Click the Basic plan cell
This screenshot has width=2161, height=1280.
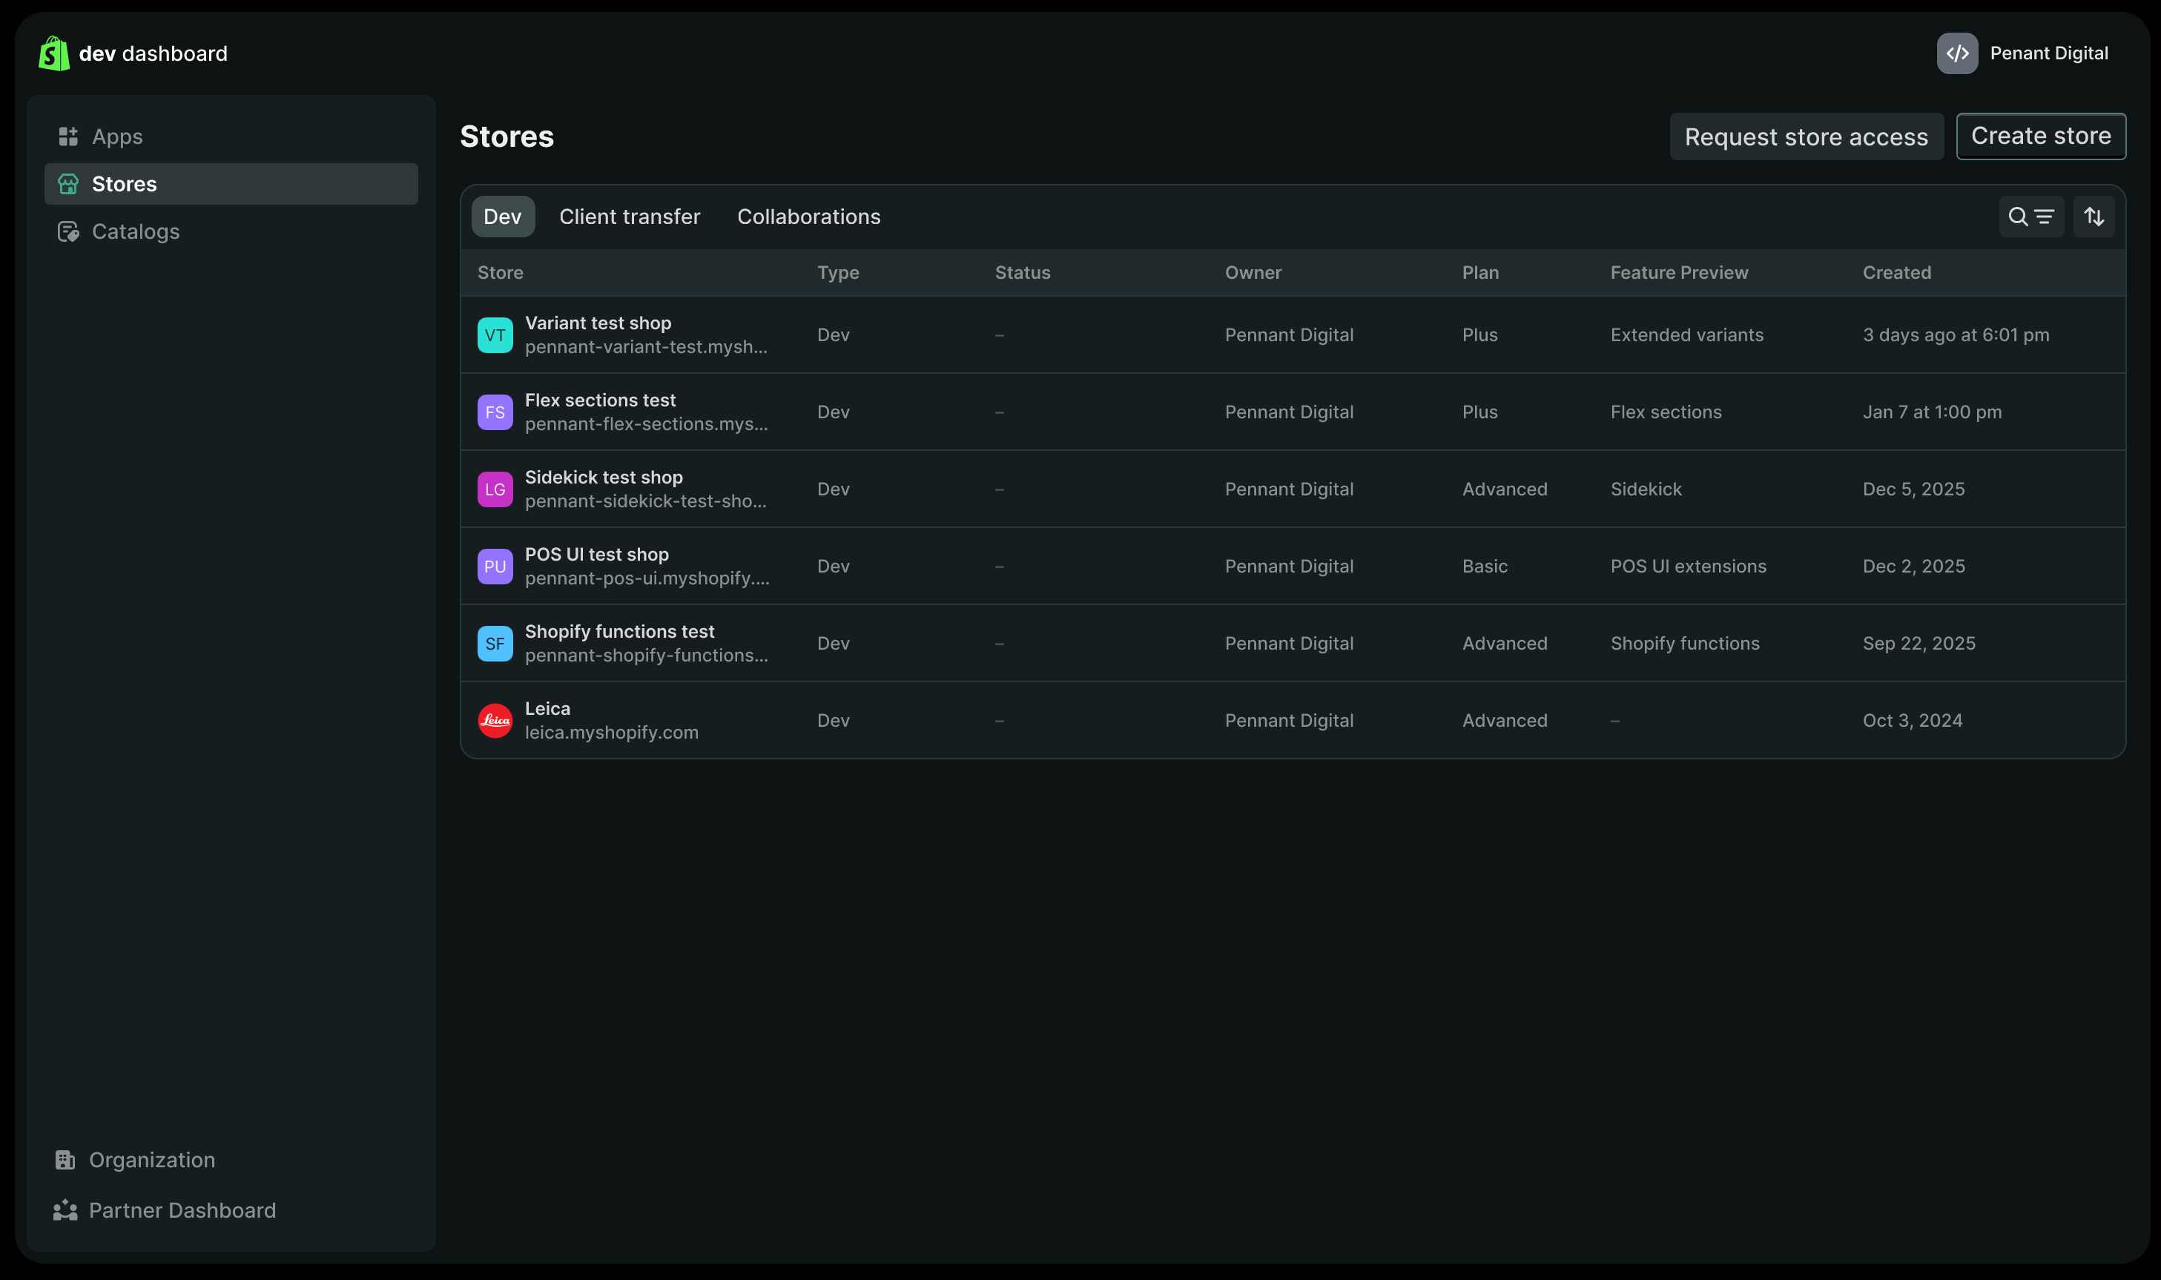click(1484, 567)
